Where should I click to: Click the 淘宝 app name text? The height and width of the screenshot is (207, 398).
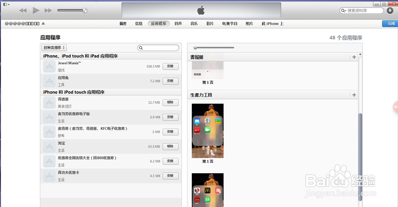coord(61,143)
